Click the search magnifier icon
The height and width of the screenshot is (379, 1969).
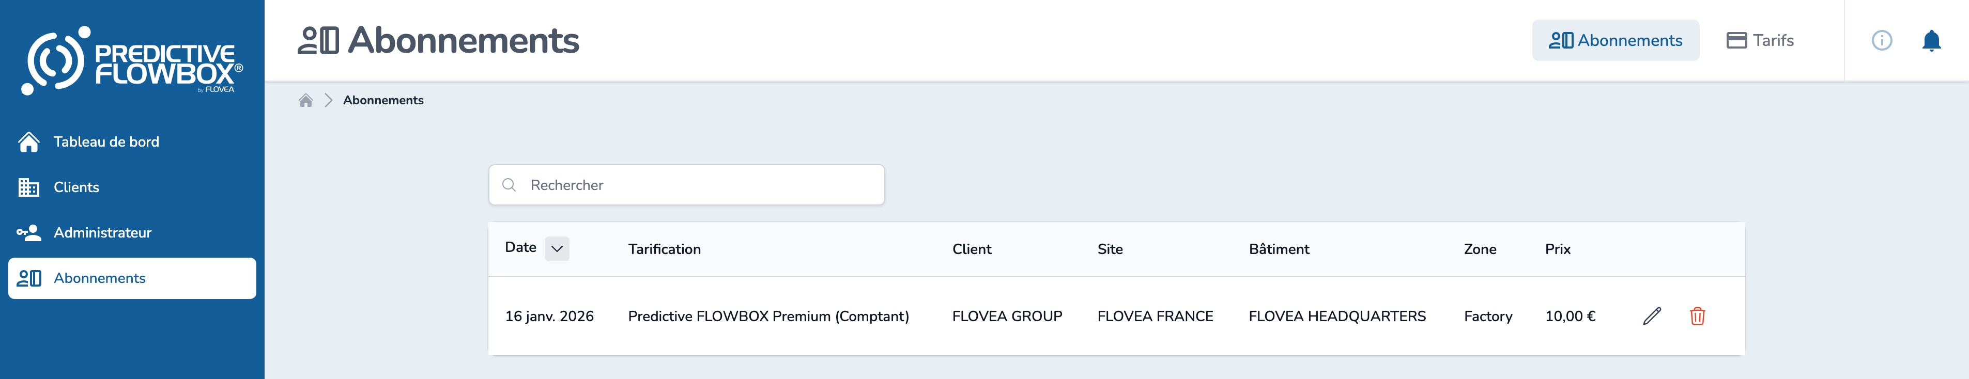click(x=509, y=185)
